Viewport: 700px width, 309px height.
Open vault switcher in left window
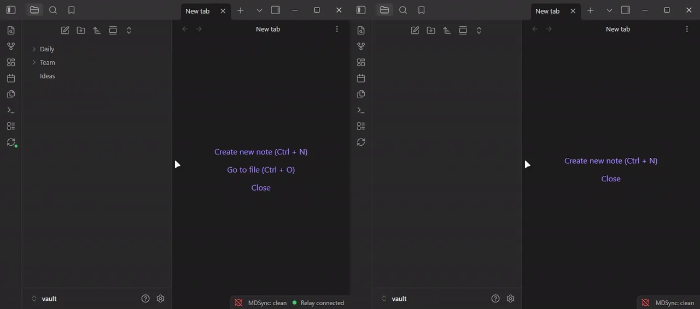click(x=44, y=299)
